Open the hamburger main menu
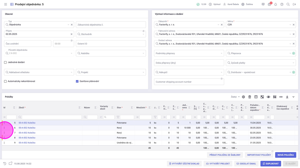 [5, 4]
